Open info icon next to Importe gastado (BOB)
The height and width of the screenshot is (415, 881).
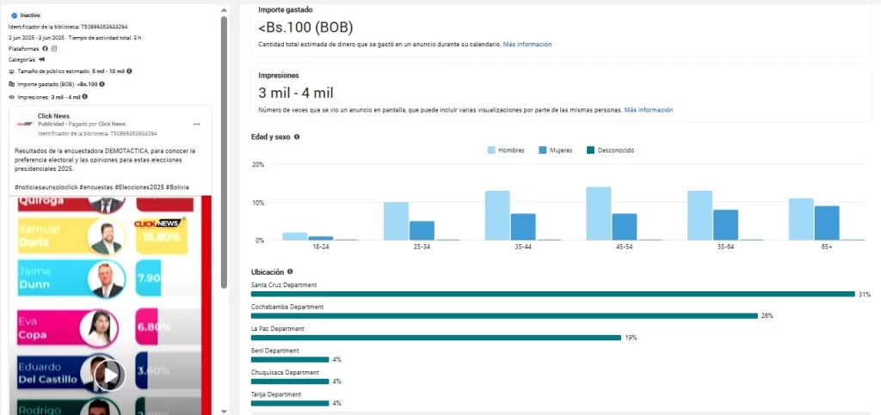(x=102, y=84)
